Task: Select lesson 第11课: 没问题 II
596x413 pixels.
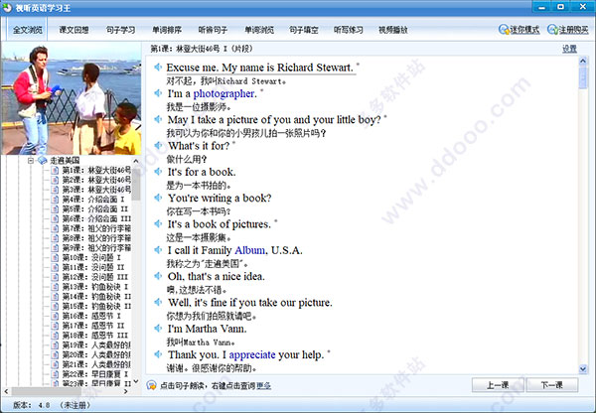Action: [x=93, y=267]
